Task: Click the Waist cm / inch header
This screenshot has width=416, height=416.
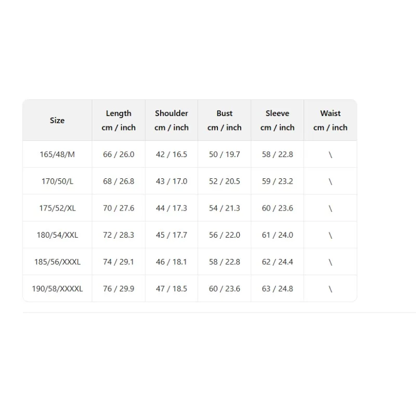Action: [330, 120]
